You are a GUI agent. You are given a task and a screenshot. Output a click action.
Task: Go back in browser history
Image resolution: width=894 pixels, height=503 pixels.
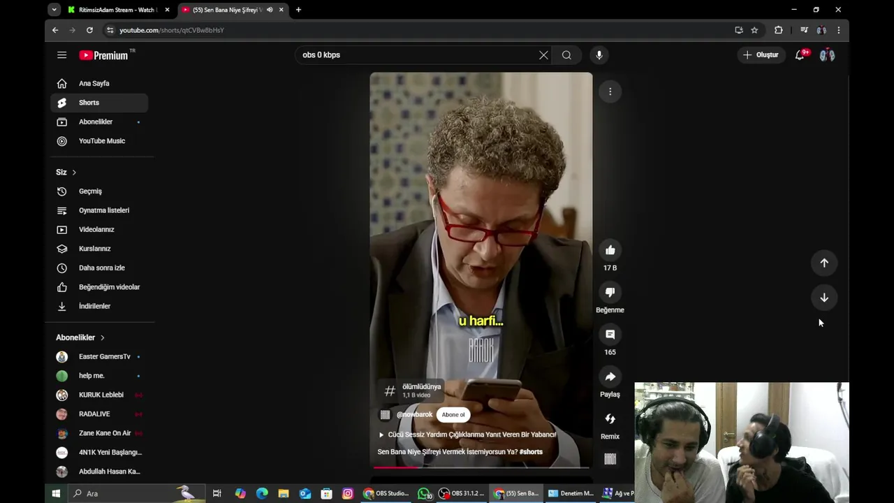55,30
